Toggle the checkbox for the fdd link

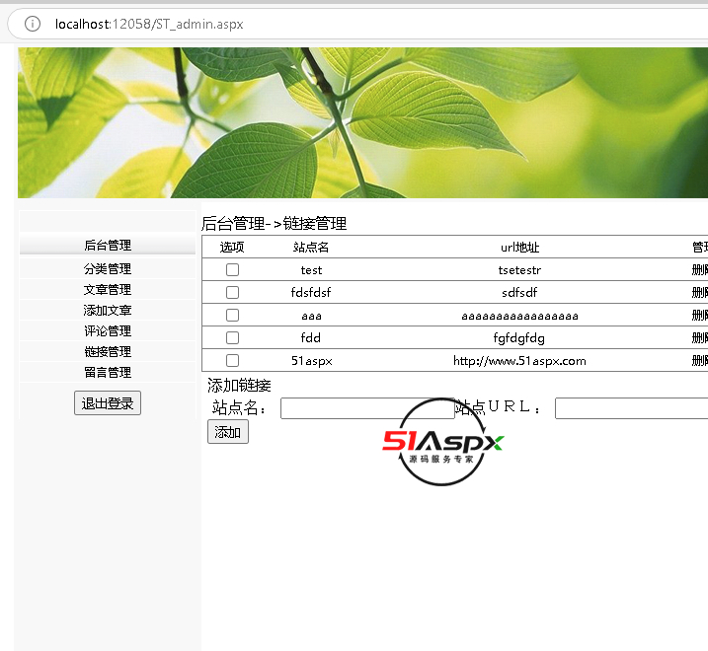pyautogui.click(x=232, y=338)
